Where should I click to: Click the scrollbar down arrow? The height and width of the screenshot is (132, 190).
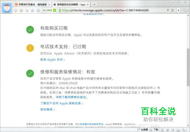tap(188, 125)
